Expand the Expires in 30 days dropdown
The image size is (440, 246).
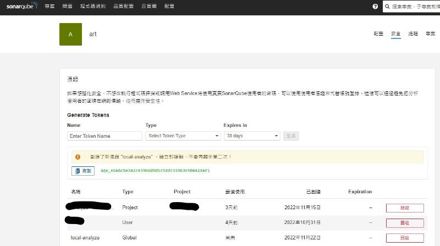coord(251,136)
